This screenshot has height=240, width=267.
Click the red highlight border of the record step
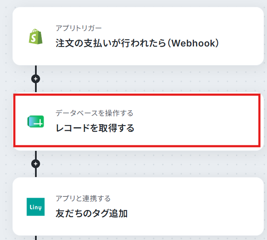(x=137, y=95)
